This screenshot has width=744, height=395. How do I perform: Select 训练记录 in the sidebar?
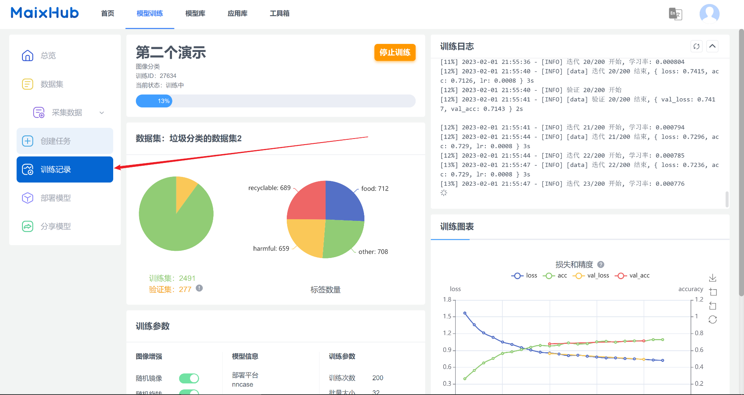[x=64, y=169]
